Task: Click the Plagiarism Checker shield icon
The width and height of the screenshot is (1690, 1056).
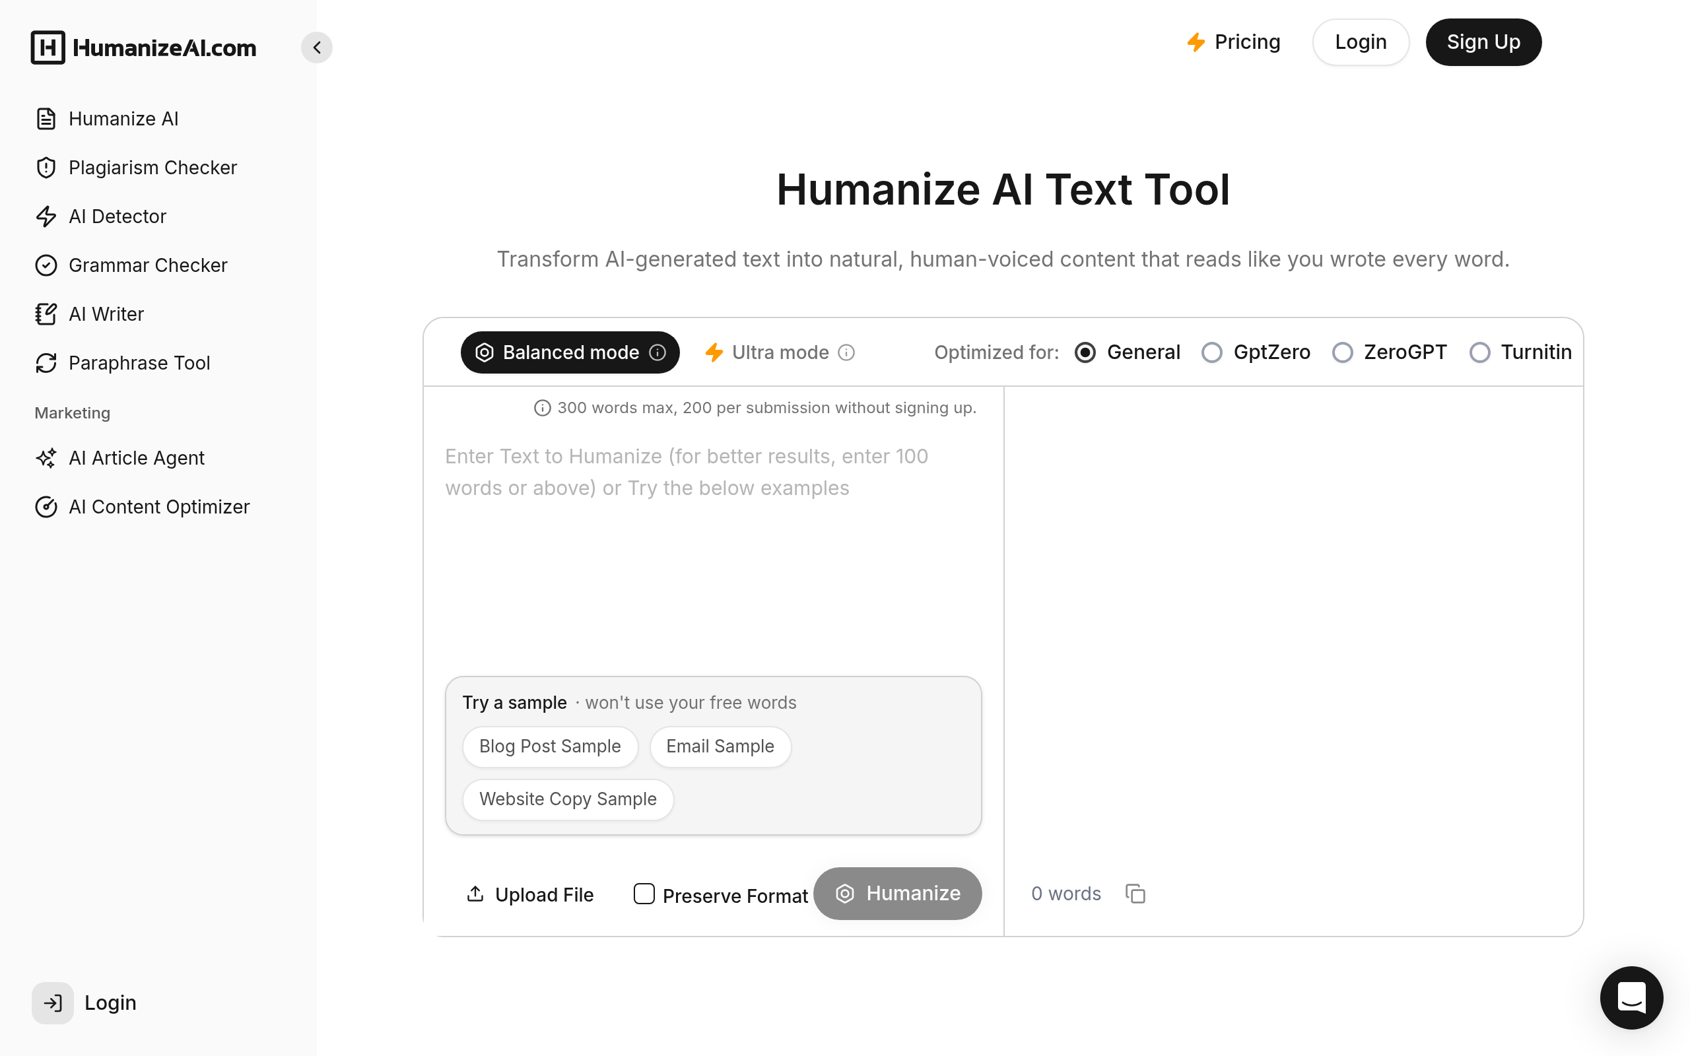Action: tap(46, 168)
